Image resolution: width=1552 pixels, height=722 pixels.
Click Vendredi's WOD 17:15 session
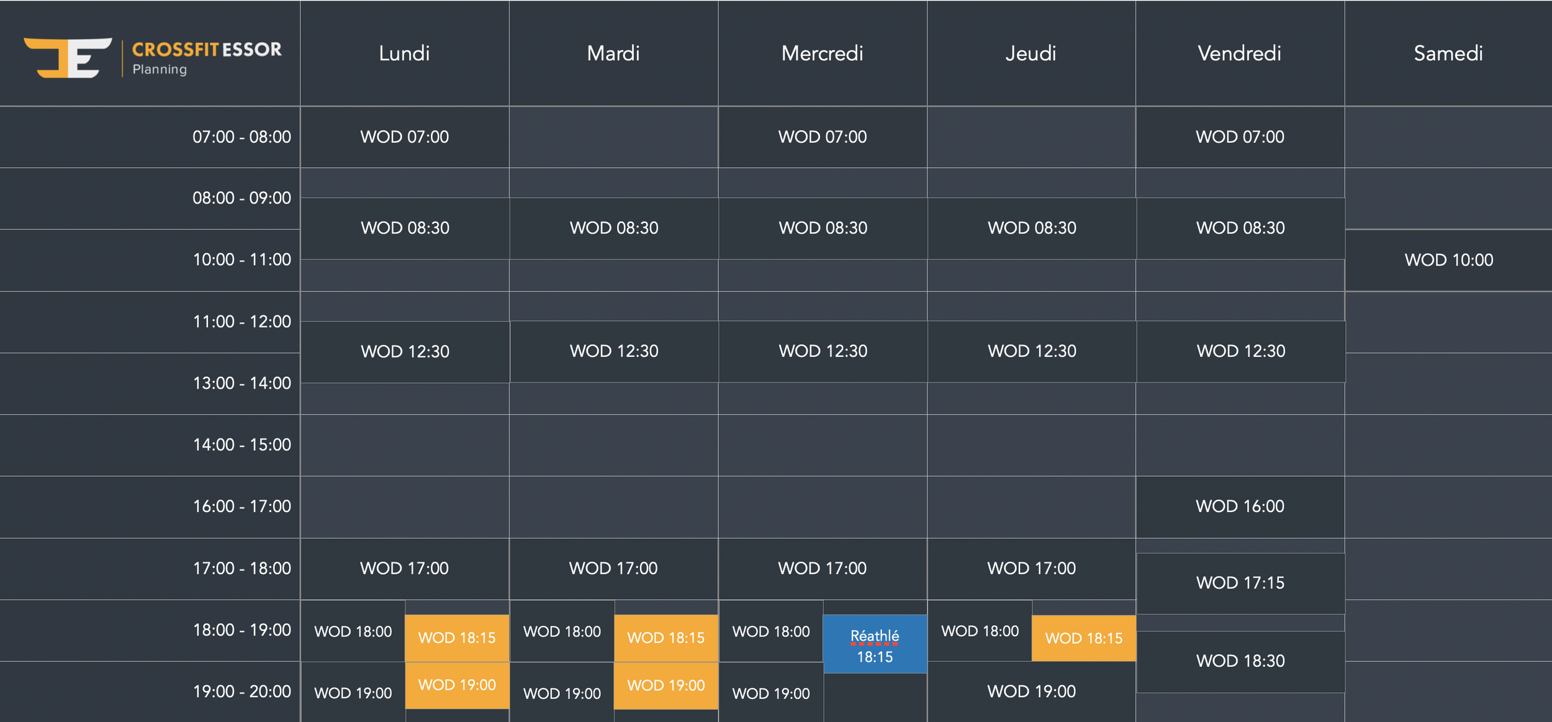[1240, 583]
